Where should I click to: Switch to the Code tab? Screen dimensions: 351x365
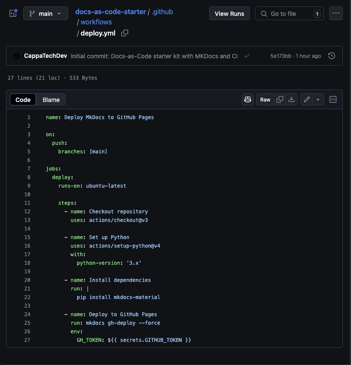pyautogui.click(x=23, y=100)
